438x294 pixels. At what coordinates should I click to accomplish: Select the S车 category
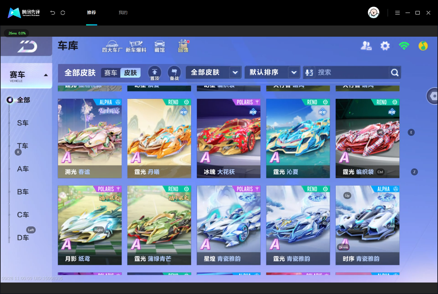[23, 123]
